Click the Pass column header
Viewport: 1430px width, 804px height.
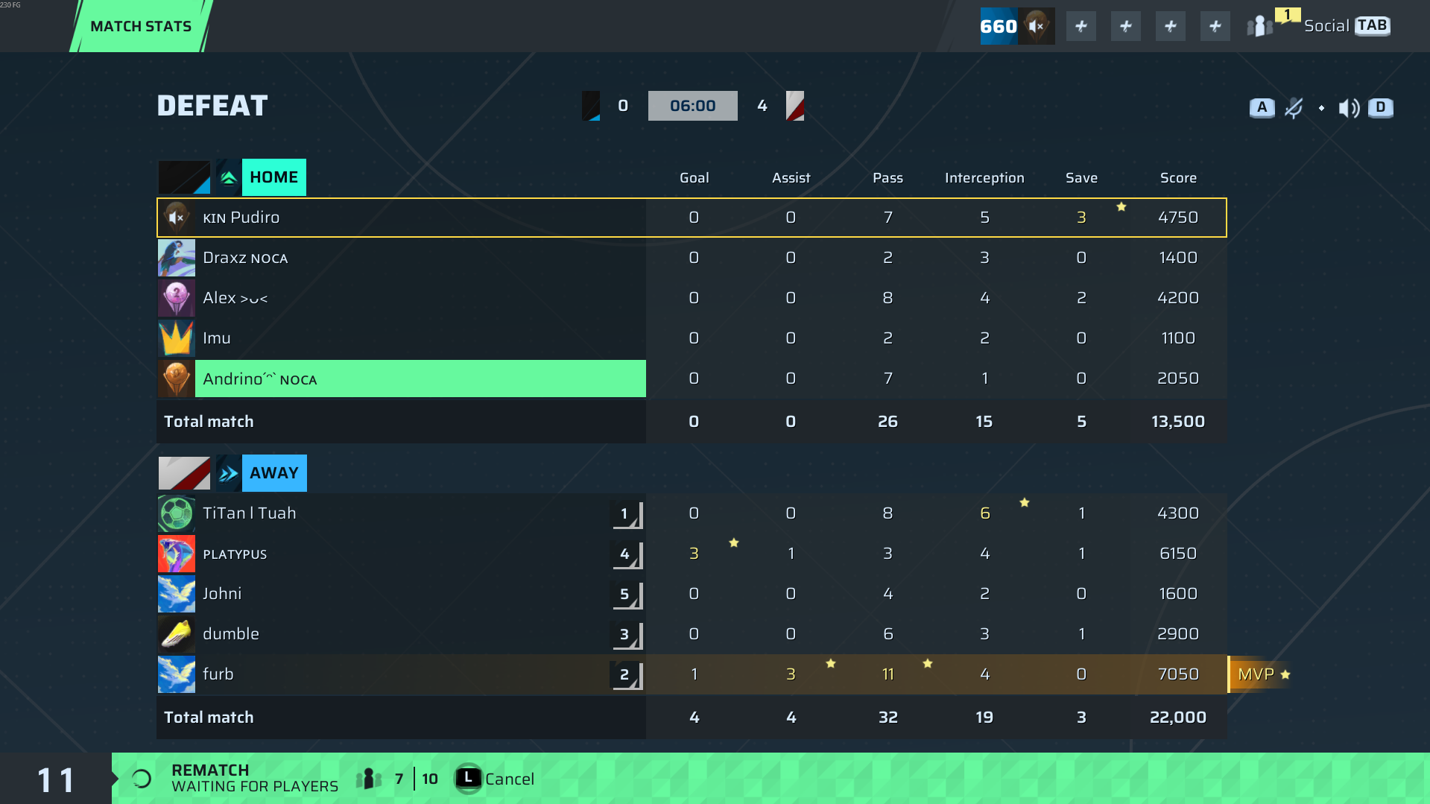coord(888,178)
